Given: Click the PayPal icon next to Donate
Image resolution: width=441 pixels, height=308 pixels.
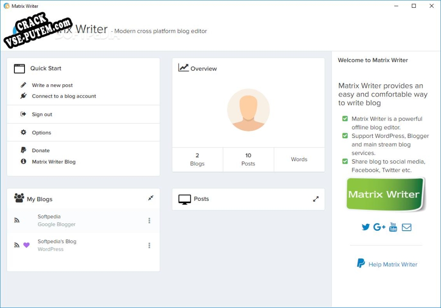Looking at the screenshot, I should [23, 150].
